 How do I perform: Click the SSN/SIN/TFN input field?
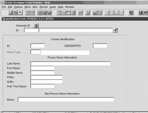100,46
